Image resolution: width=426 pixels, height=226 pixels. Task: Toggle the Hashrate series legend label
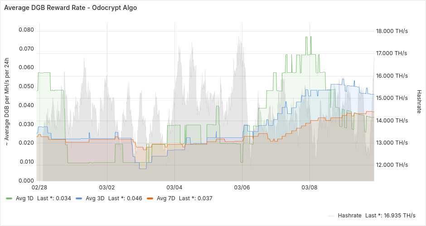(349, 215)
